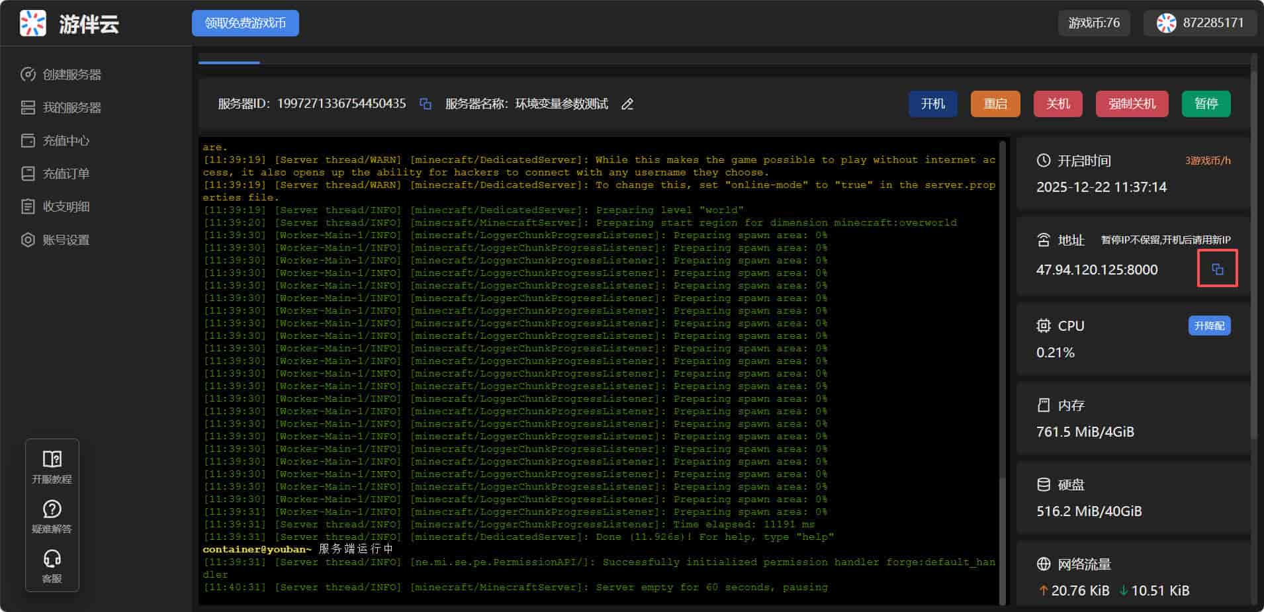Screen dimensions: 1264x612
Task: Click the pencil icon to rename the server
Action: click(627, 104)
